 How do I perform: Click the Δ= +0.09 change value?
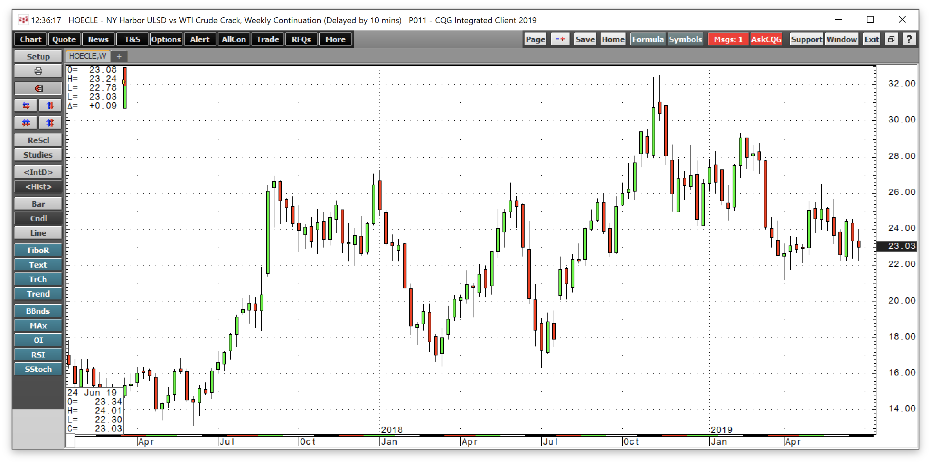click(92, 105)
